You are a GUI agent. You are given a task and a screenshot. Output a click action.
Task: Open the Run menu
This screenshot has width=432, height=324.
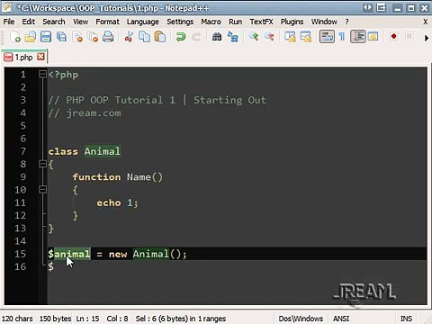[235, 22]
